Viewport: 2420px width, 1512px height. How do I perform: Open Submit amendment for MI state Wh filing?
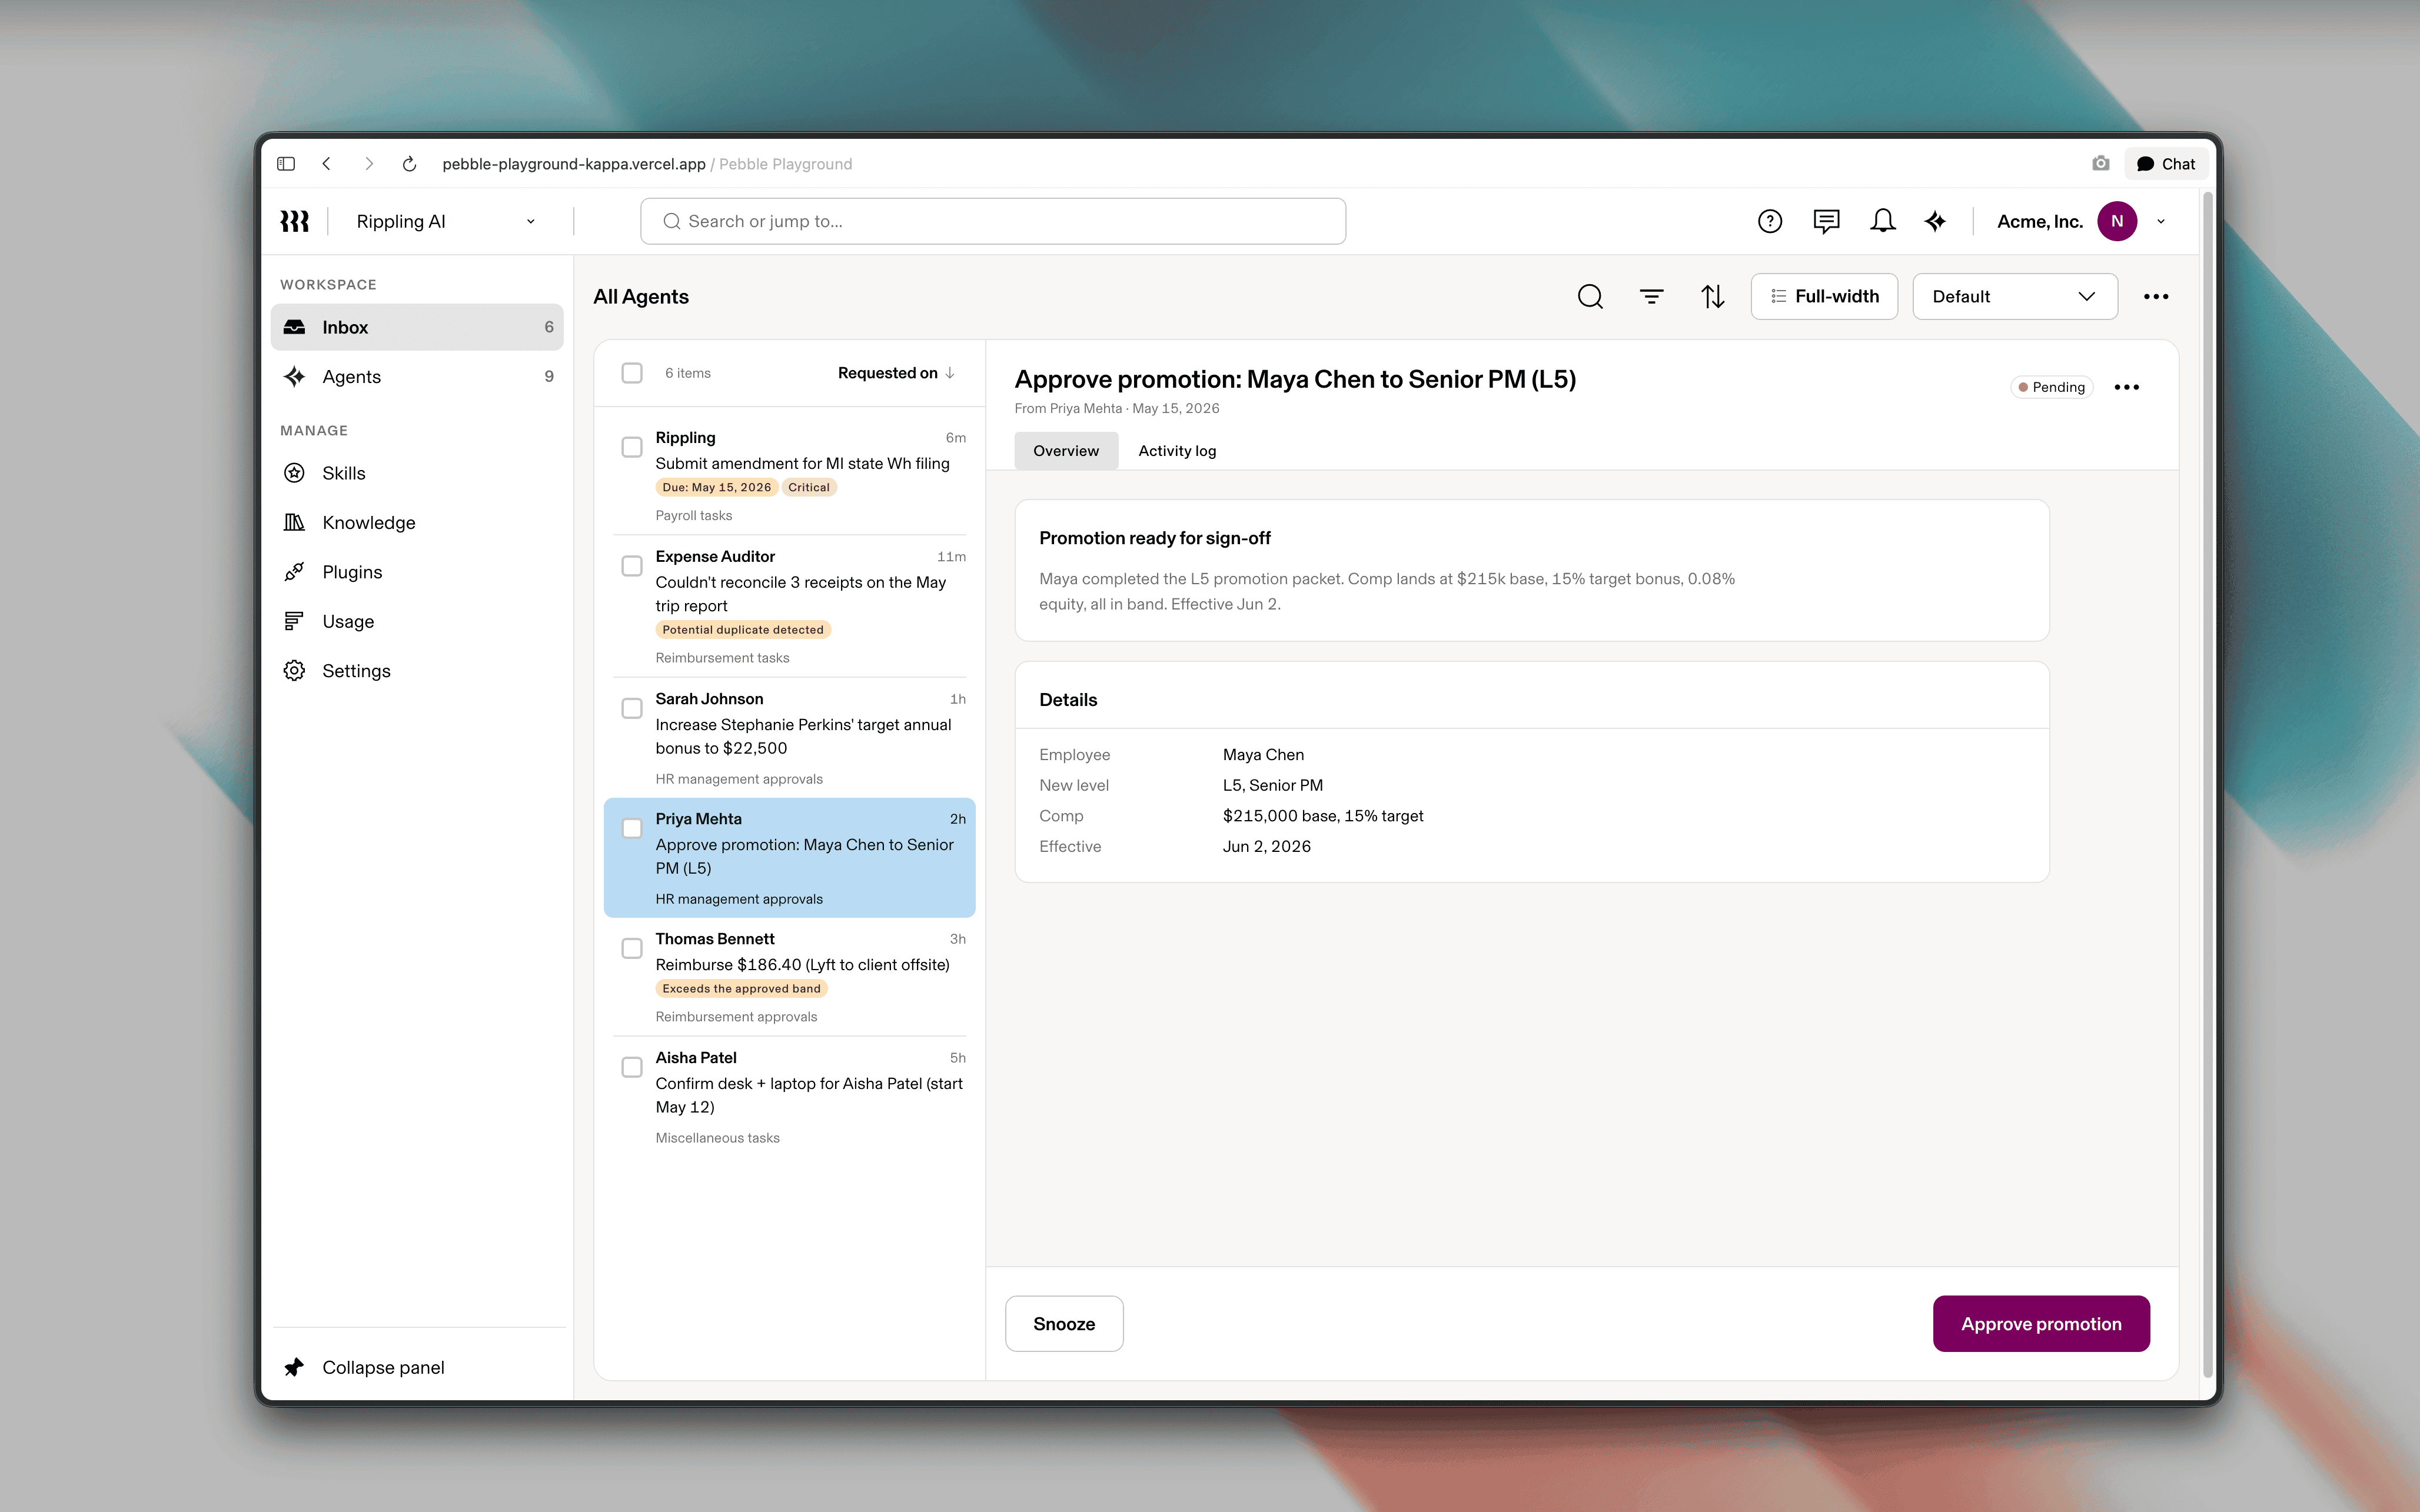click(802, 463)
